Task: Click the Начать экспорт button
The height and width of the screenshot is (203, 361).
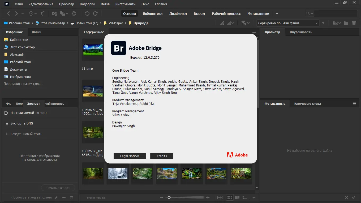Action: 58,188
